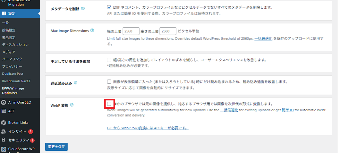Click the 幅の上限 input field
The image size is (341, 153).
click(131, 31)
